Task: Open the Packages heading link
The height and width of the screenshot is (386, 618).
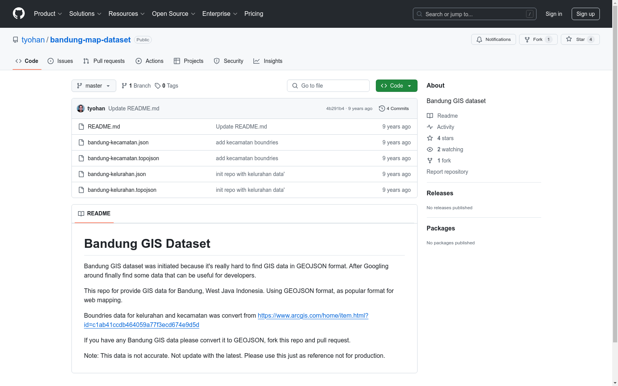Action: [441, 228]
